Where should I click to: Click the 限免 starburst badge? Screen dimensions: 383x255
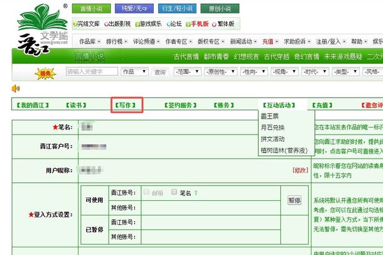coord(45,73)
